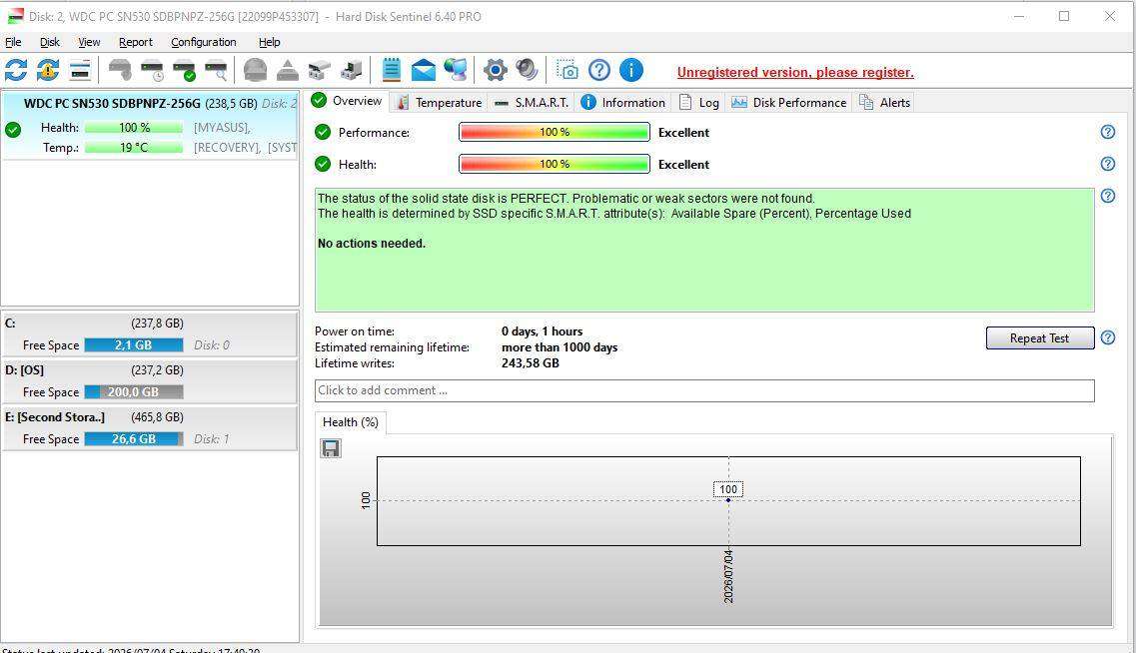Click the help icon on the Health row

click(x=1108, y=164)
